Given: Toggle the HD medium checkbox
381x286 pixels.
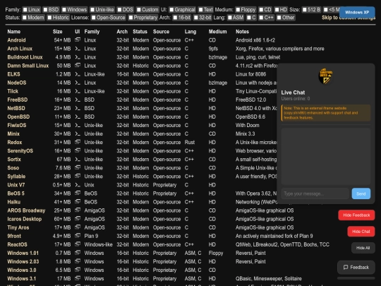Looking at the screenshot, I should coord(277,10).
